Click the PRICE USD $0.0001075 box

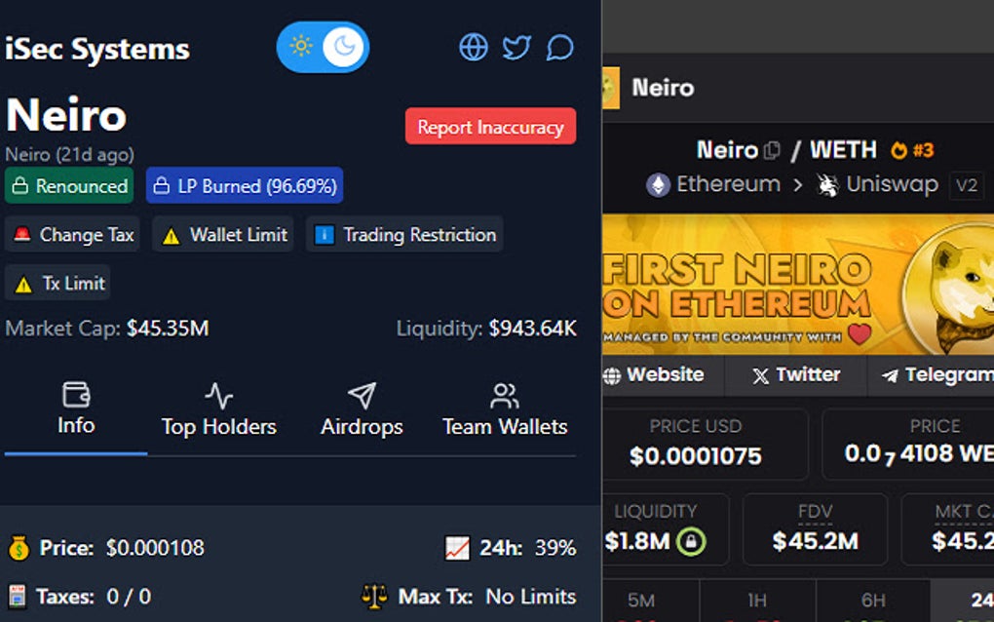(x=705, y=444)
